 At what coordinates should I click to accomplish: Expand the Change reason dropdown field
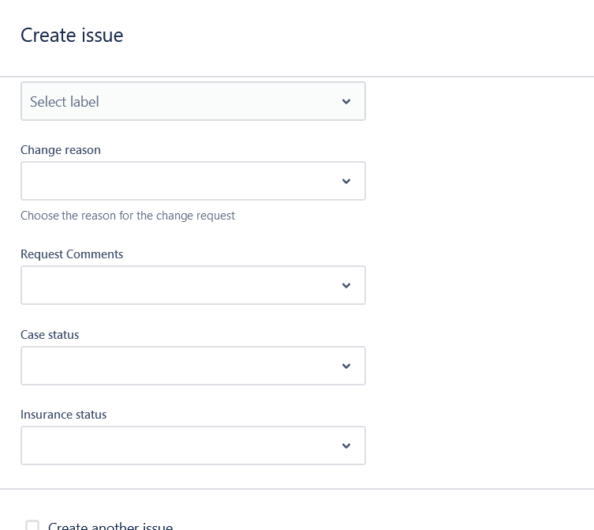point(181,182)
